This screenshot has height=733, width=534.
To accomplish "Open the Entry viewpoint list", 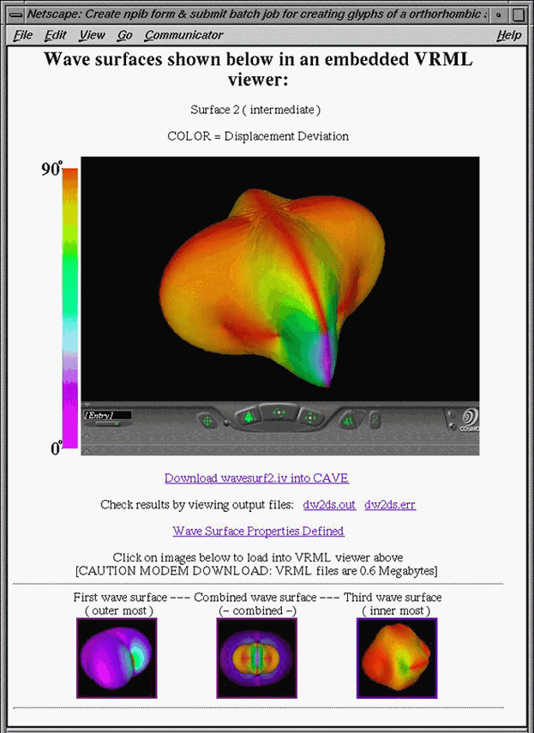I will tap(107, 415).
